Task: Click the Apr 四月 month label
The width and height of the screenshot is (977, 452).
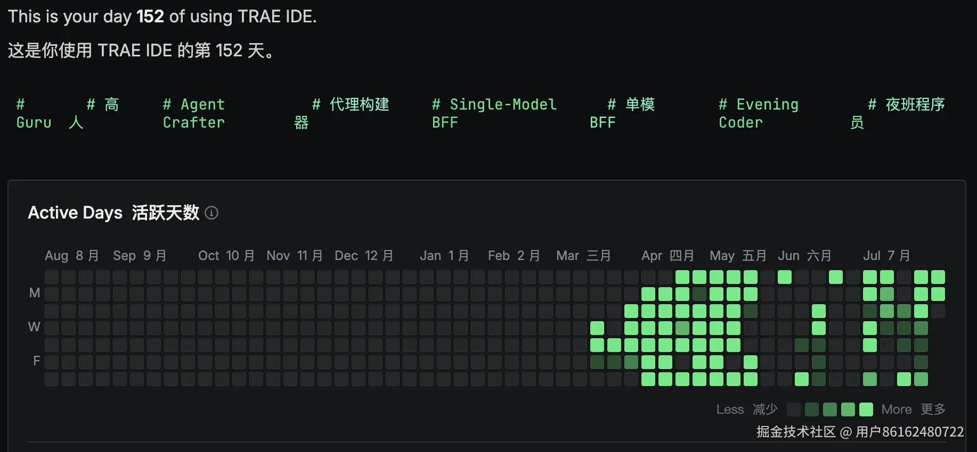Action: (x=668, y=256)
